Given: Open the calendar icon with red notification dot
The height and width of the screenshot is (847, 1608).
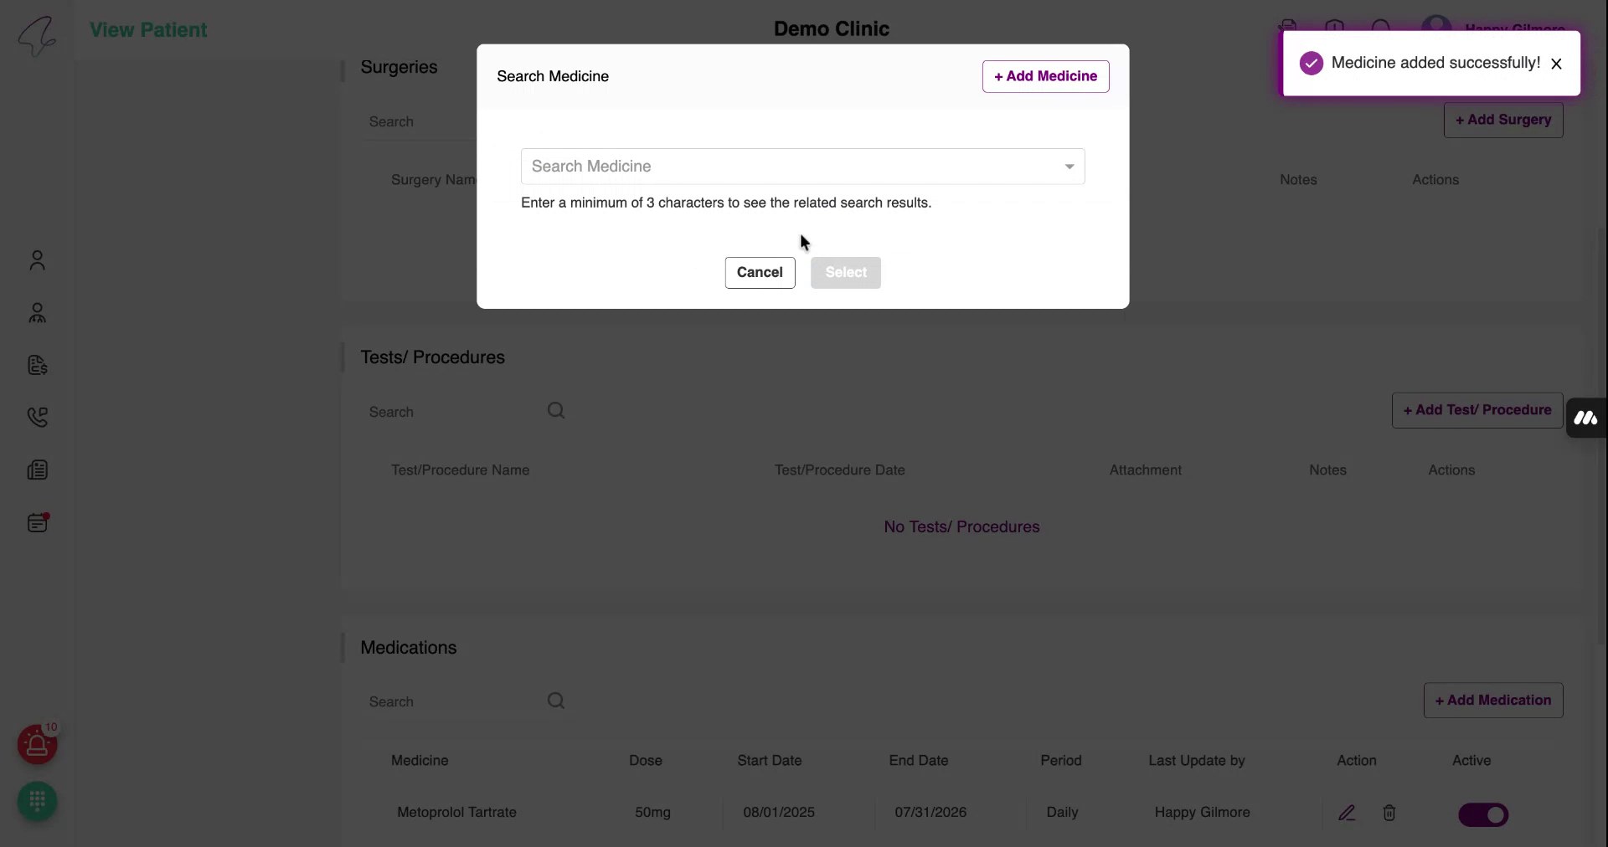Looking at the screenshot, I should 39,522.
